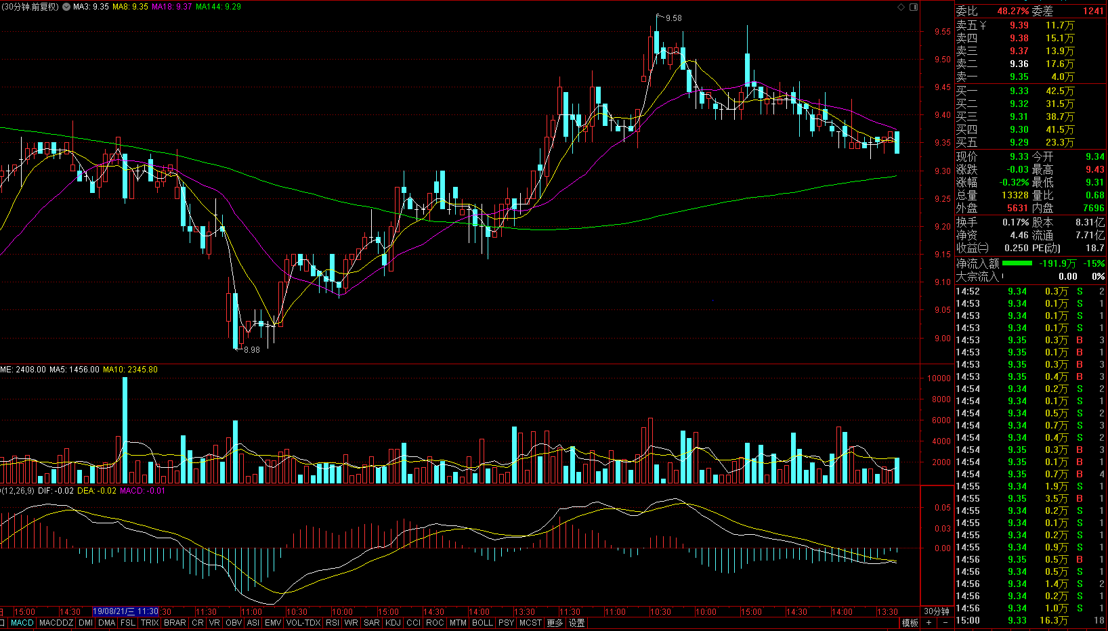The height and width of the screenshot is (631, 1108).
Task: Click the 卖二 price 9.36
Action: point(1019,64)
